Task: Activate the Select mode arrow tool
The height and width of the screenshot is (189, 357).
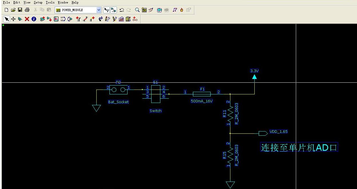Action: [6, 19]
